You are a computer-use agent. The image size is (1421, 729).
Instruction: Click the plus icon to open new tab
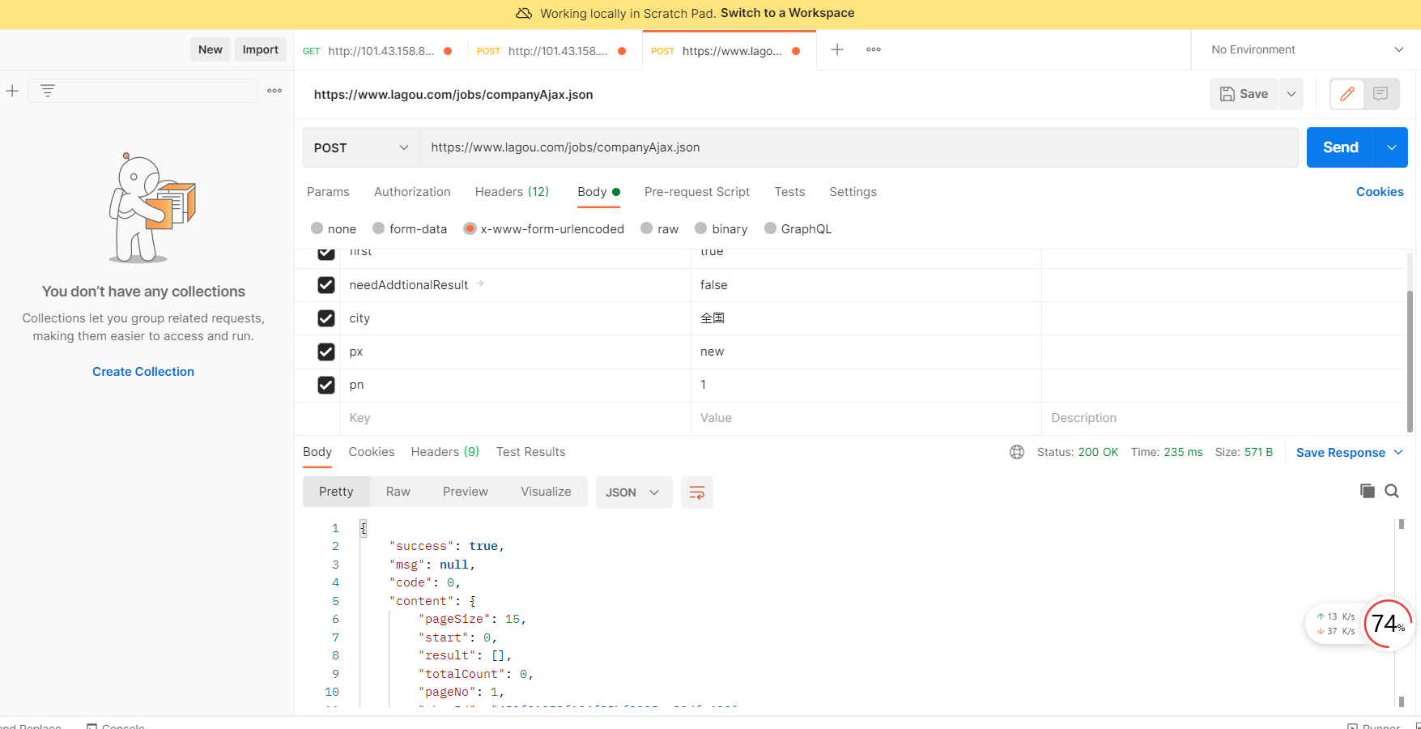[x=837, y=49]
